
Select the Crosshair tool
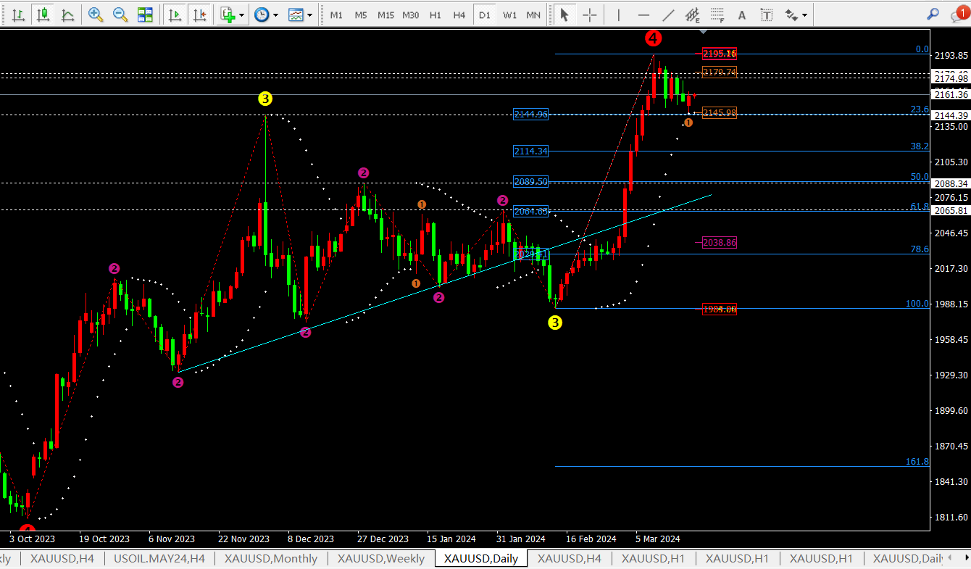click(x=590, y=14)
